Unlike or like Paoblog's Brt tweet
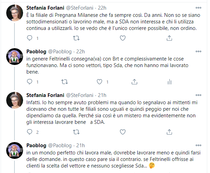 click(x=99, y=82)
